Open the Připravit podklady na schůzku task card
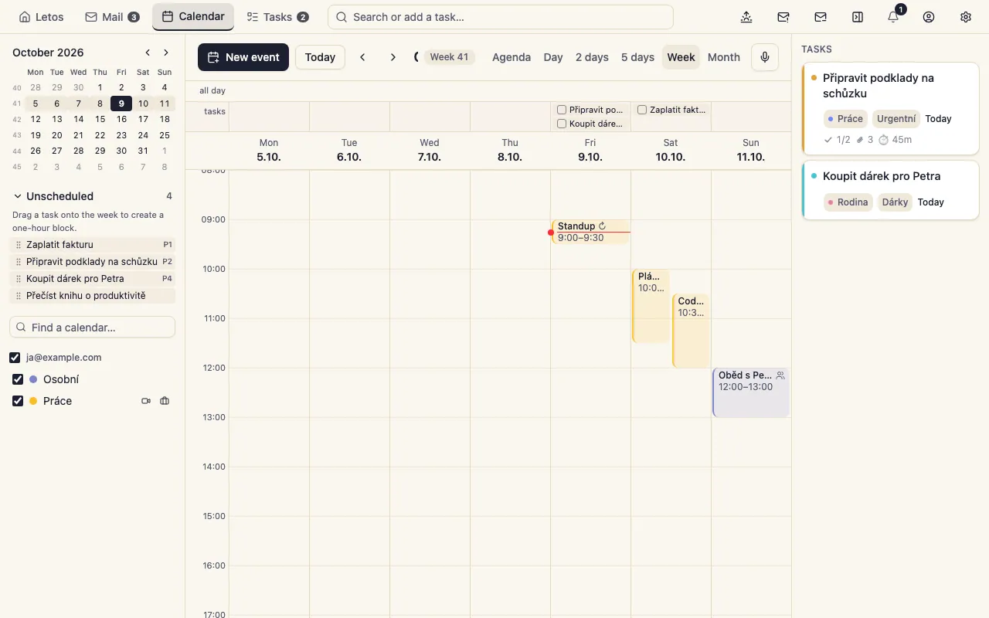Screen dimensions: 989x618 click(x=890, y=108)
